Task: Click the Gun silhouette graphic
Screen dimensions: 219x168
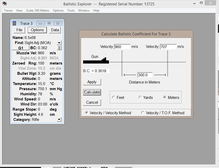Action: click(x=96, y=60)
